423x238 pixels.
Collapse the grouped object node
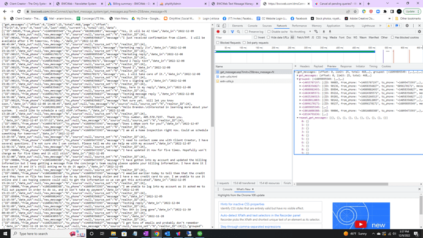point(297,79)
